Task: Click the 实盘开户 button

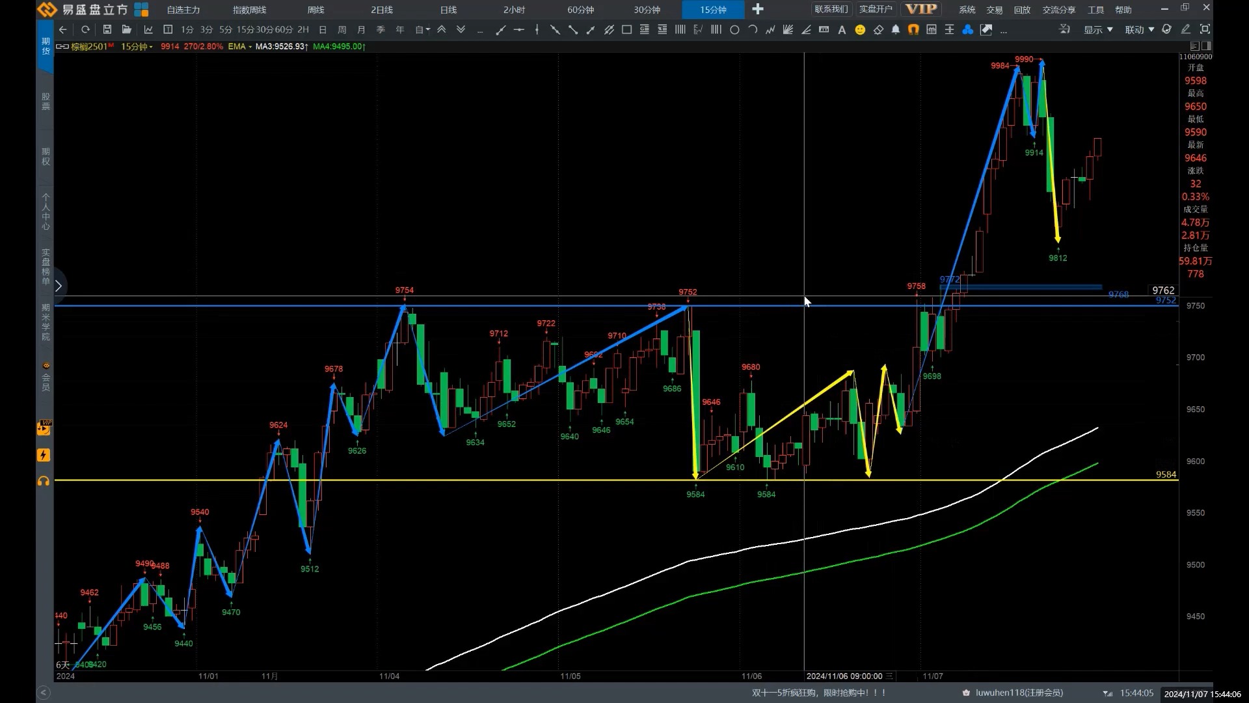Action: point(876,9)
